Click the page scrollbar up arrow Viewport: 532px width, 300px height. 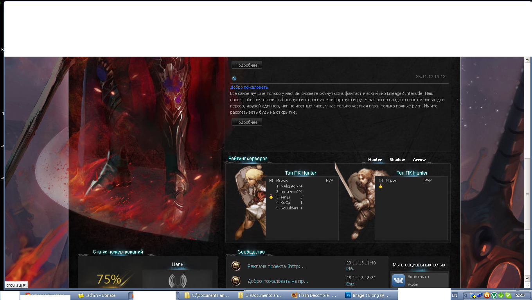click(527, 60)
